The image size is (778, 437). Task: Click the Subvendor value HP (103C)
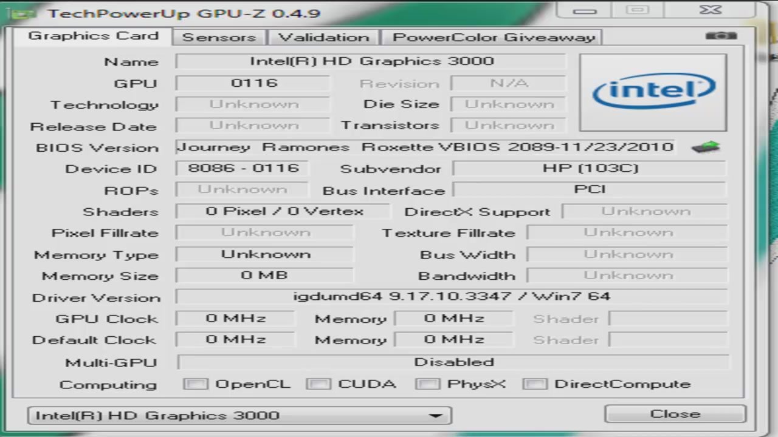click(x=590, y=168)
